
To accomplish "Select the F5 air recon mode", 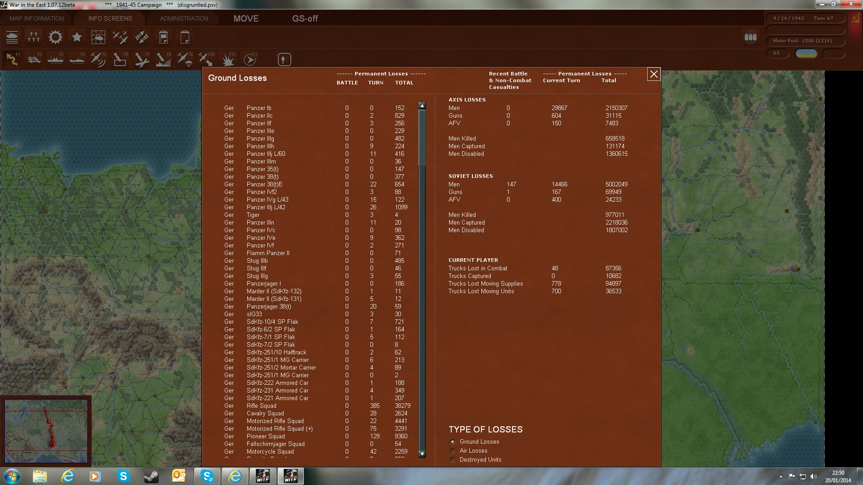I will pos(98,59).
